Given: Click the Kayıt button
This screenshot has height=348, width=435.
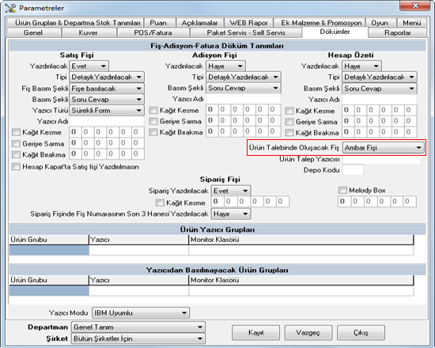Looking at the screenshot, I should [255, 332].
